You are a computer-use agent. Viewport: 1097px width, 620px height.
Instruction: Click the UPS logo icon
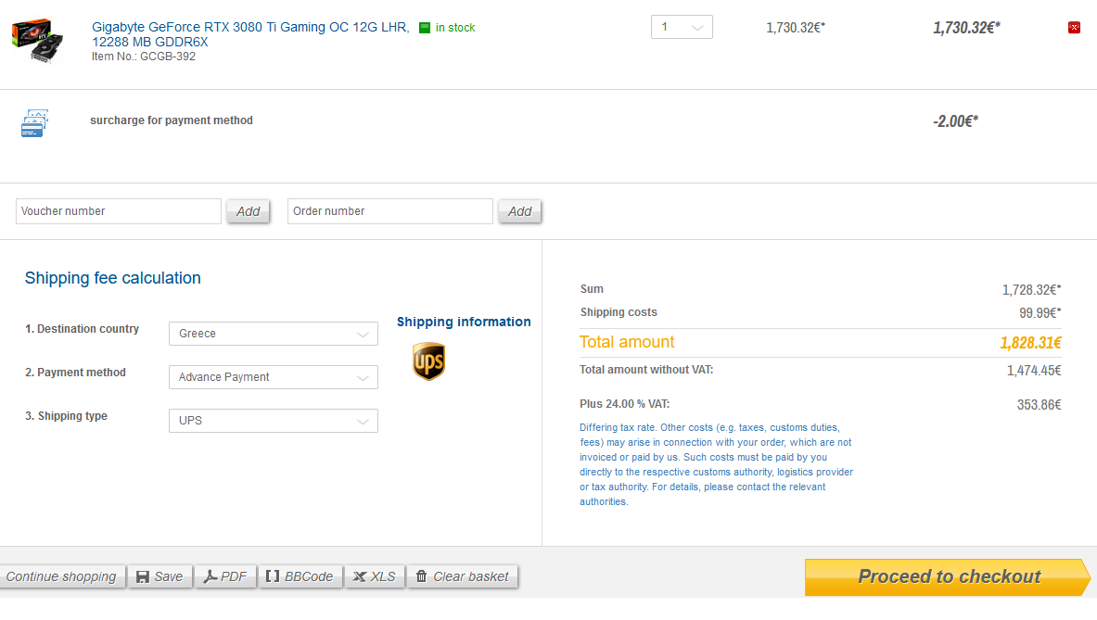click(428, 361)
